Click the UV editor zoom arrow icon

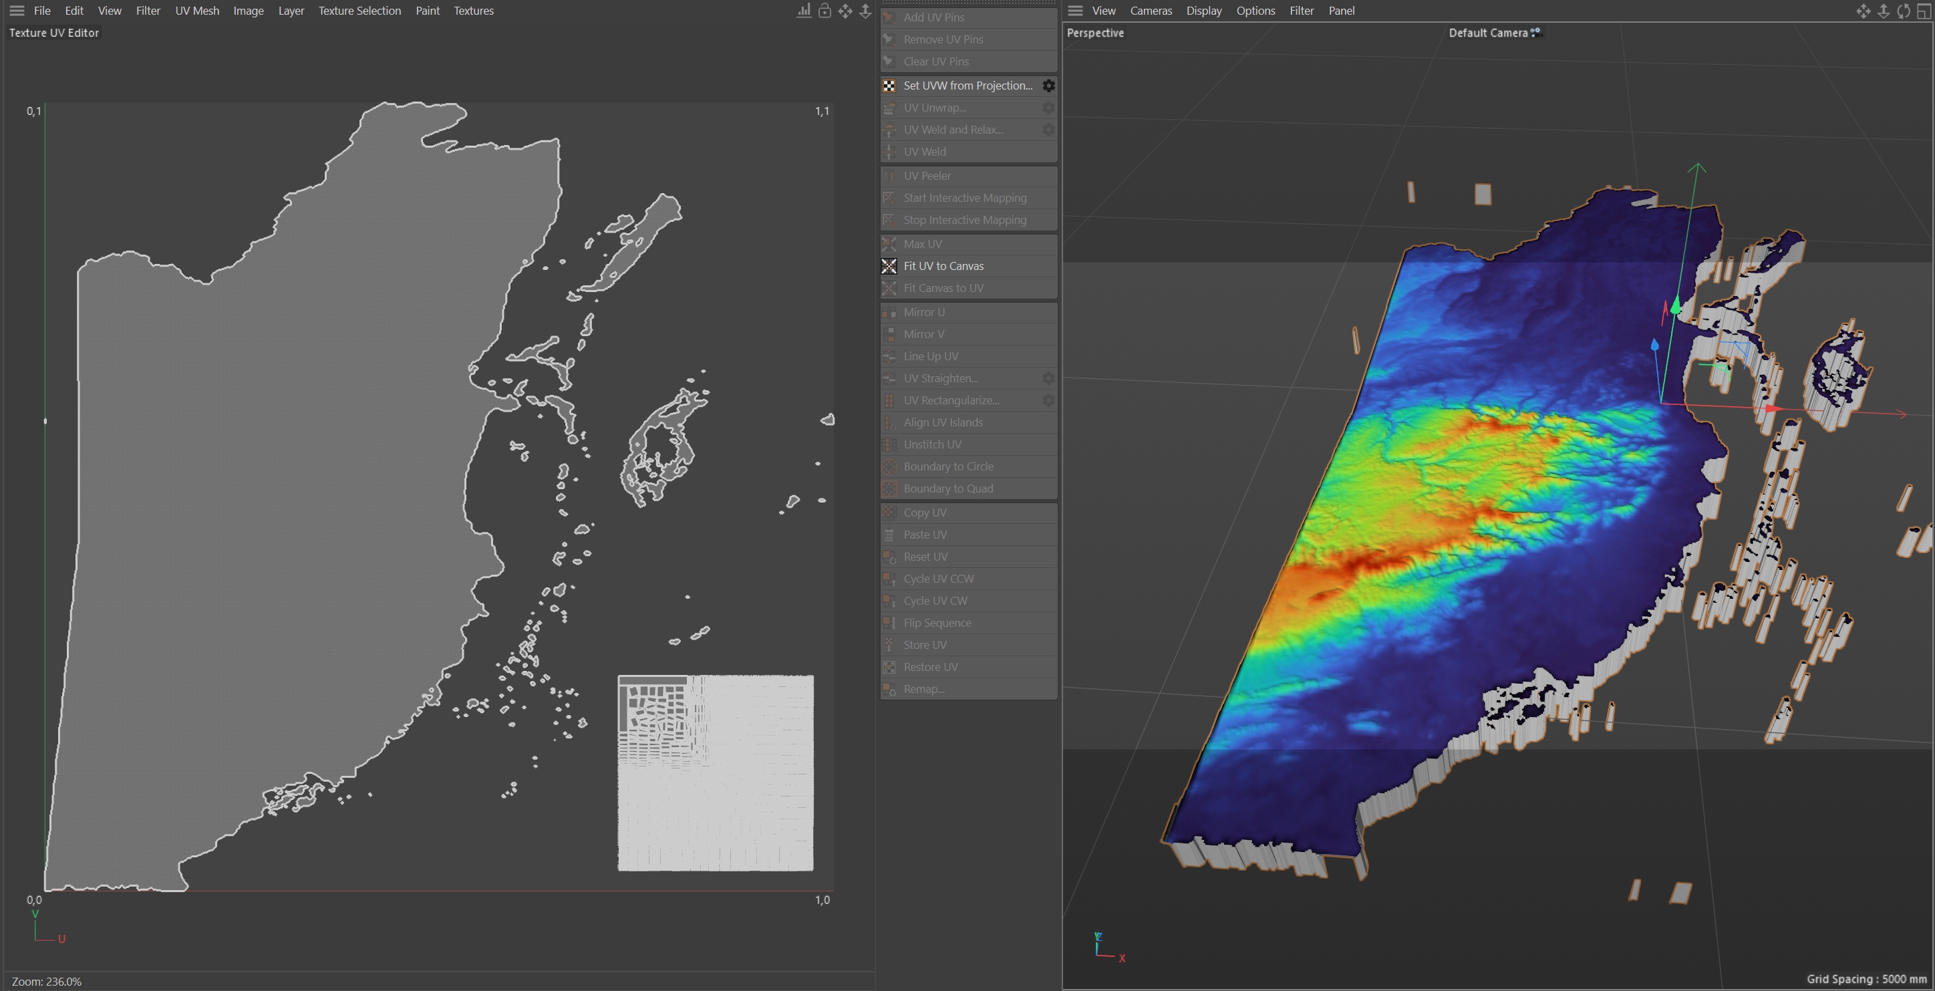pos(865,11)
